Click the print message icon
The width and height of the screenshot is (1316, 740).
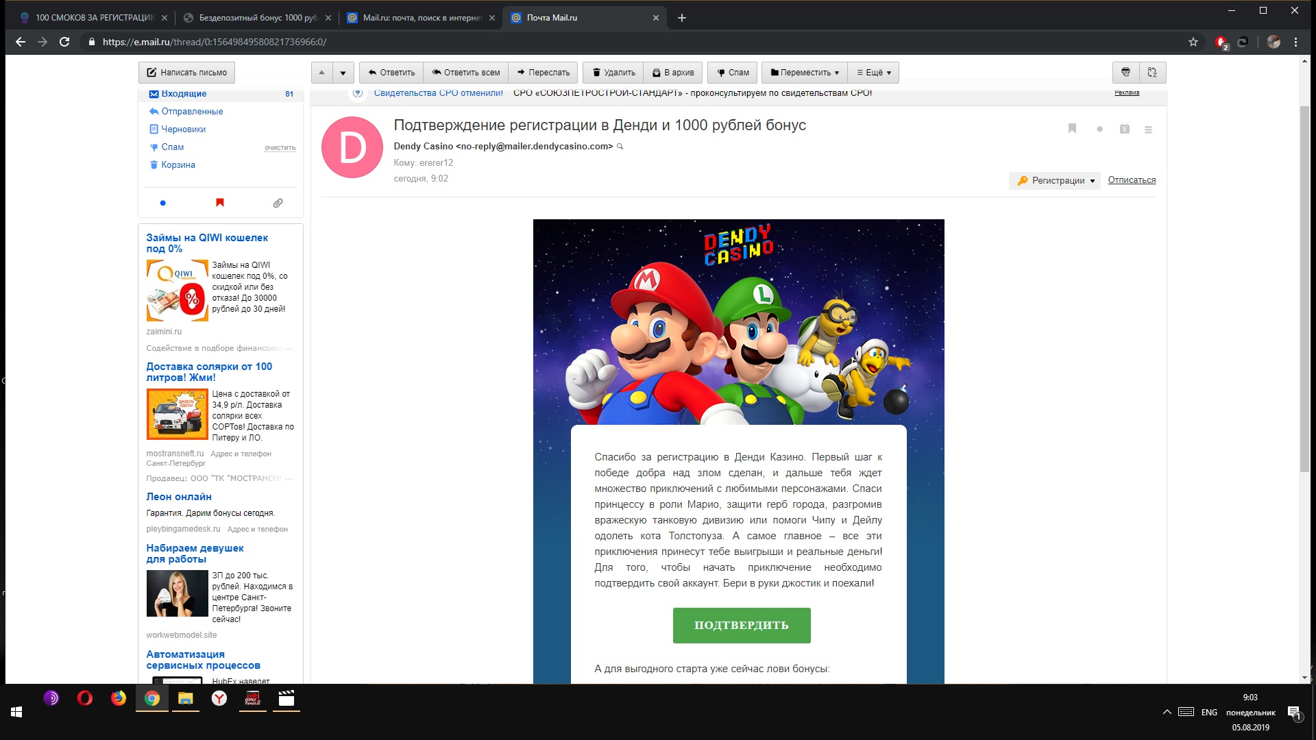pos(1125,73)
